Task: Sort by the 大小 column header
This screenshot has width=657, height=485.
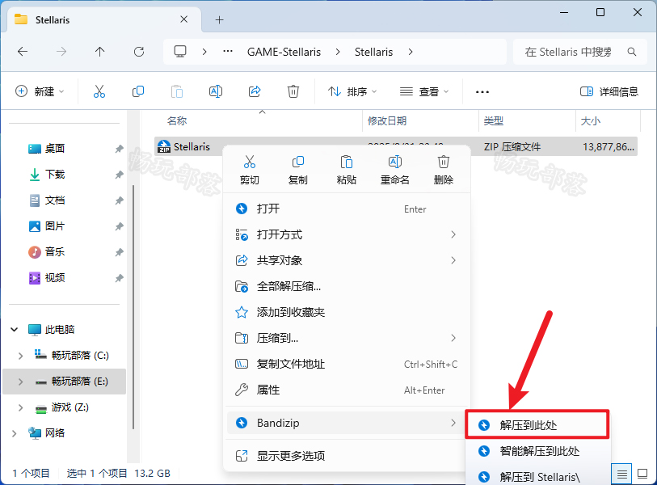Action: 591,121
